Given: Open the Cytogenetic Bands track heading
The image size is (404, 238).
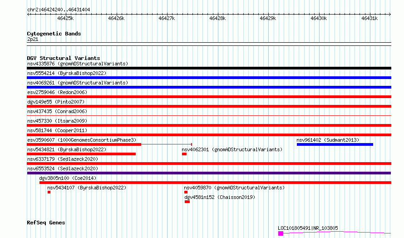Looking at the screenshot, I should pyautogui.click(x=54, y=34).
